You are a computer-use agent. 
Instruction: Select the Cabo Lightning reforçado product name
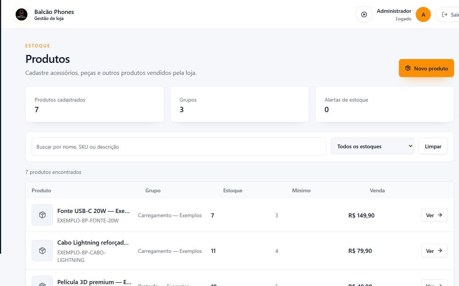coord(93,243)
